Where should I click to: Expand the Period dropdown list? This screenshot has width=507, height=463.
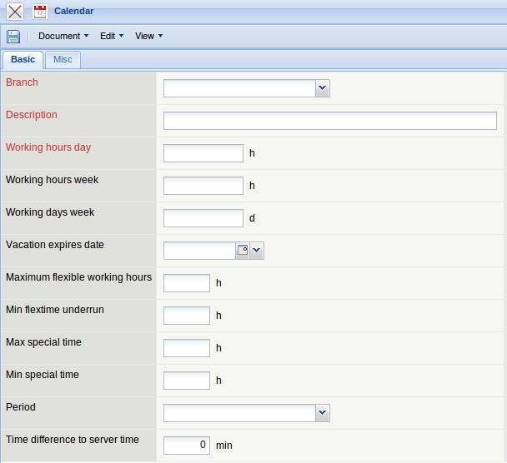tap(323, 413)
